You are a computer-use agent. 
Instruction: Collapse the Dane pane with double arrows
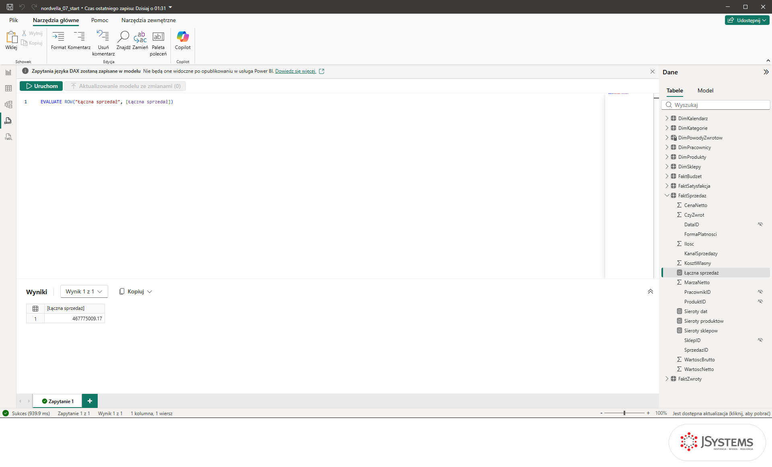[766, 72]
